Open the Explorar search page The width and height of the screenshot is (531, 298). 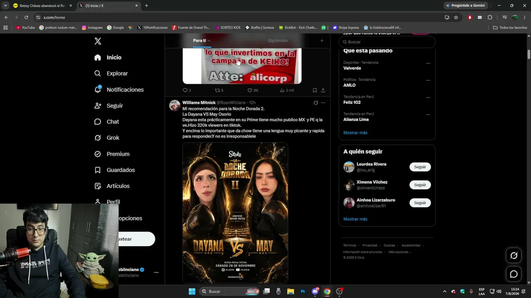click(111, 73)
